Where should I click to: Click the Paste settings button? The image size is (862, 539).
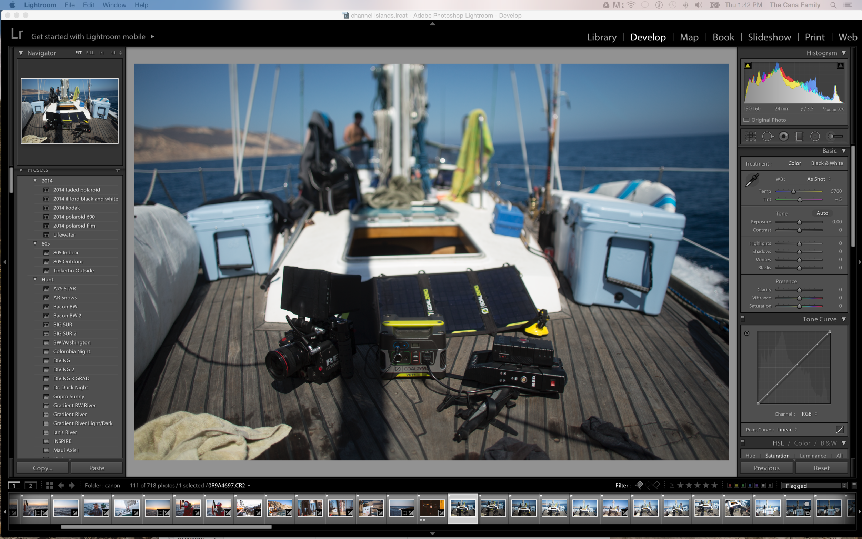pos(97,468)
